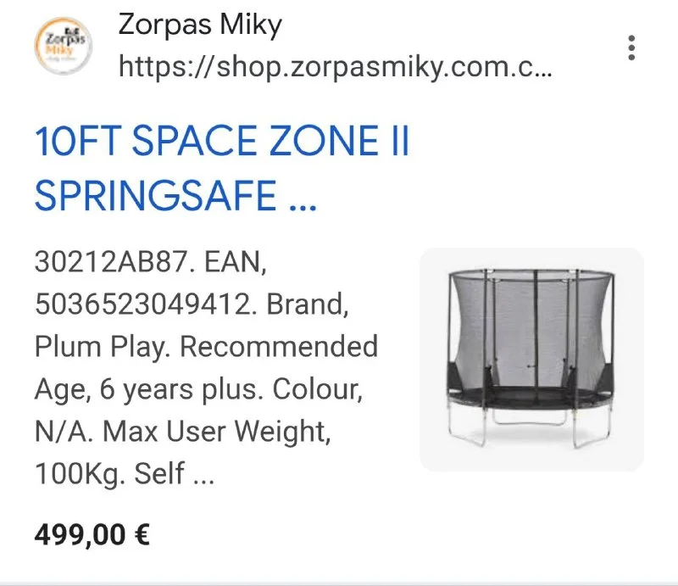This screenshot has height=586, width=678.
Task: Click the Plum Play brand text
Action: (x=103, y=347)
